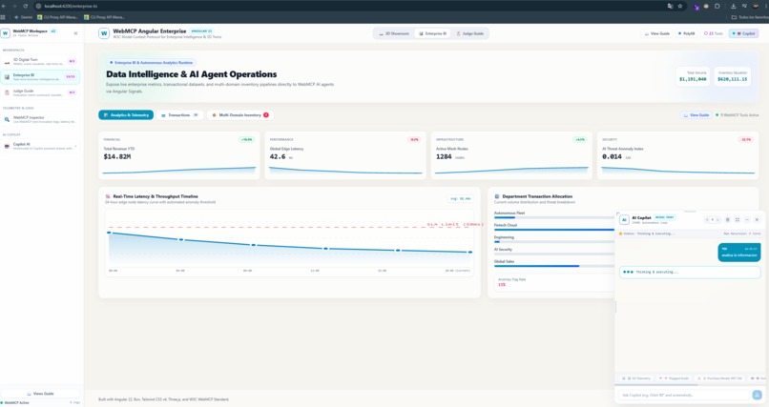Expand the AI Copilot panel to fullscreen
Image resolution: width=769 pixels, height=407 pixels.
coord(738,220)
